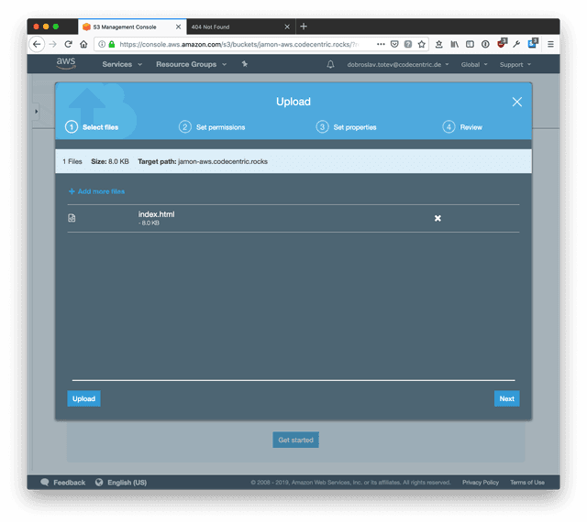
Task: Open a new browser tab
Action: pyautogui.click(x=304, y=27)
